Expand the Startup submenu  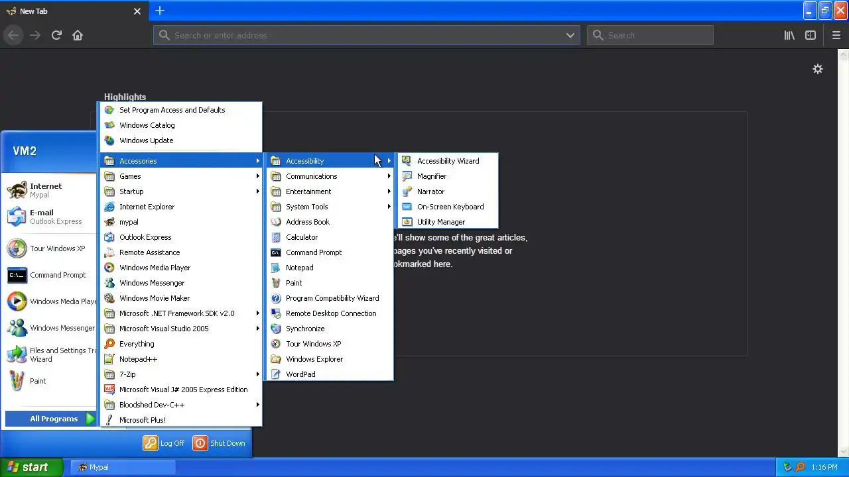point(180,191)
